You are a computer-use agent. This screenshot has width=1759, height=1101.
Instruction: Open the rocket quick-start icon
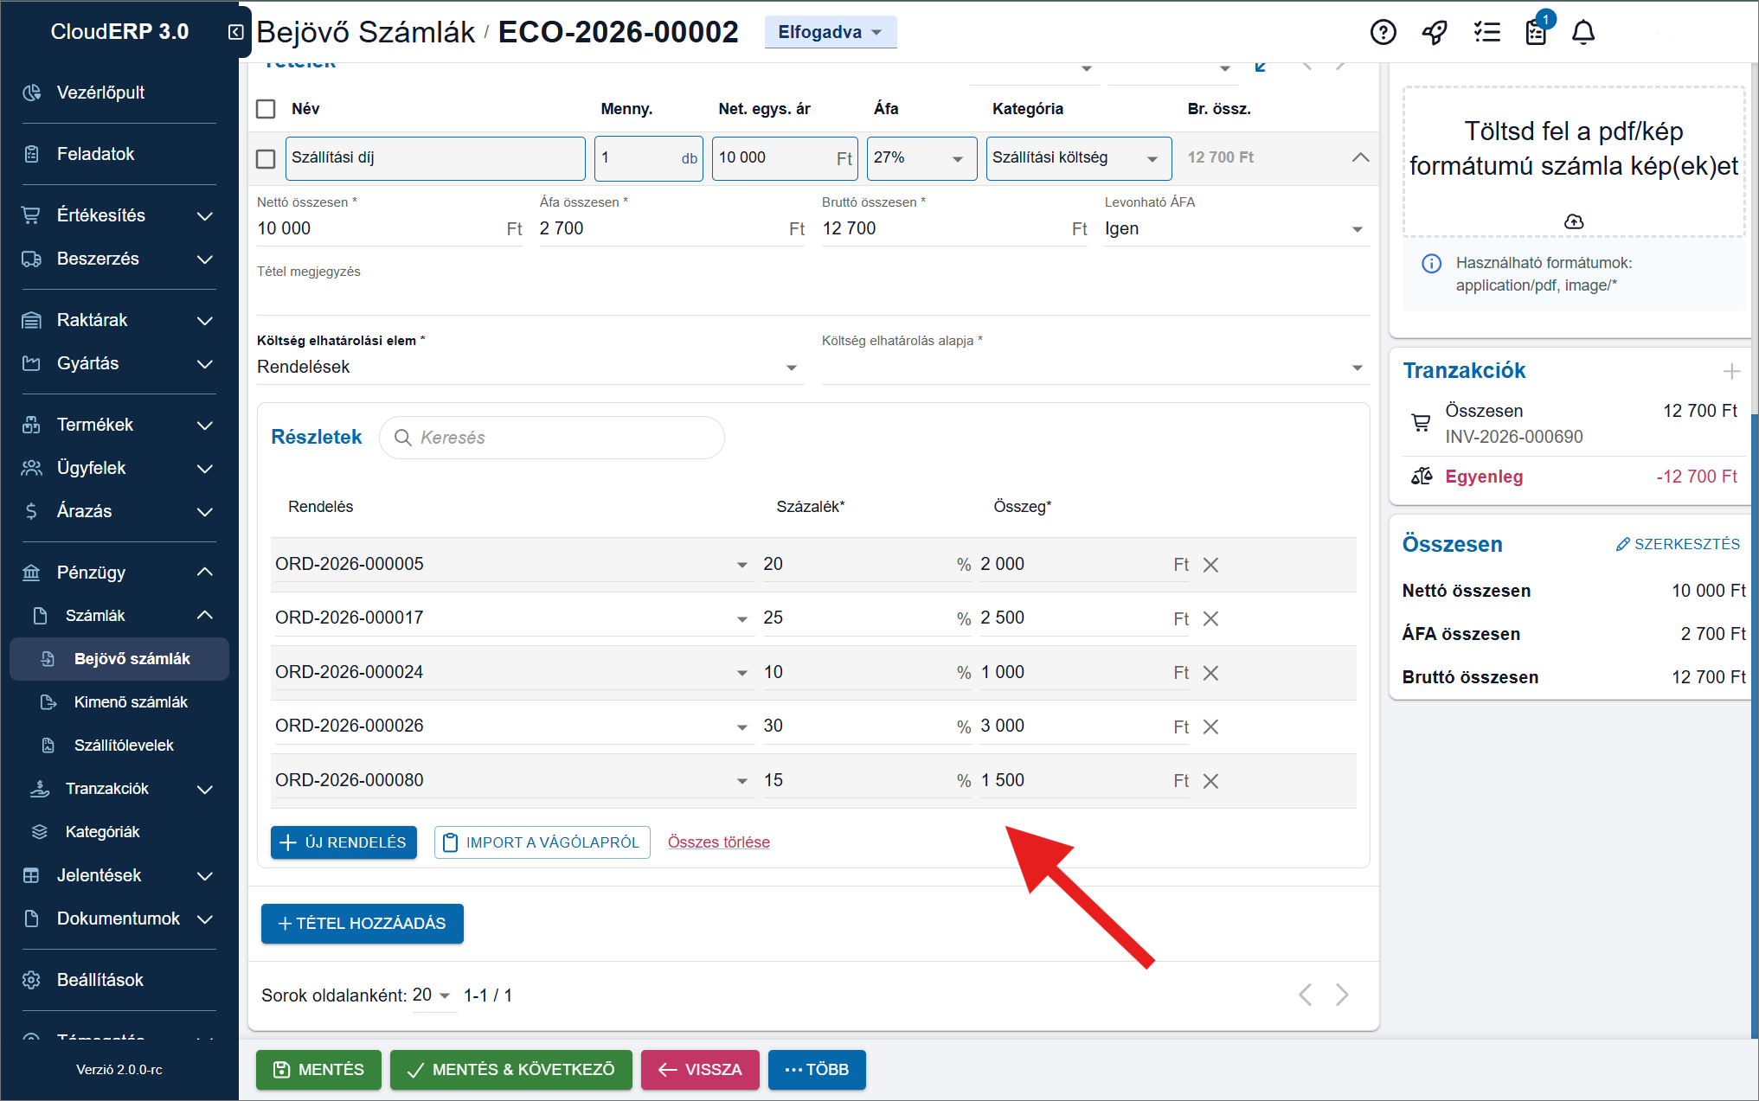(x=1435, y=32)
